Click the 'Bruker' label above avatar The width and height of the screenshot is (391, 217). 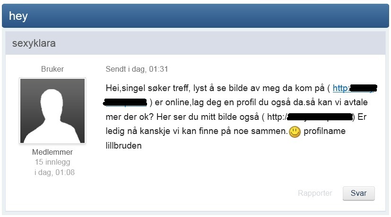click(52, 69)
